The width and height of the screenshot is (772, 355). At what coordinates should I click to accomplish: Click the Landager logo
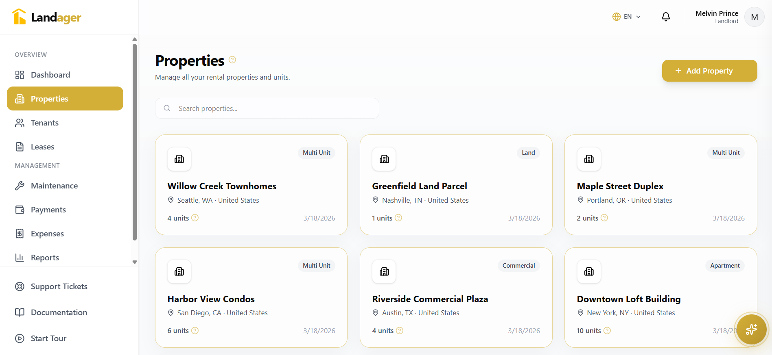[x=47, y=17]
